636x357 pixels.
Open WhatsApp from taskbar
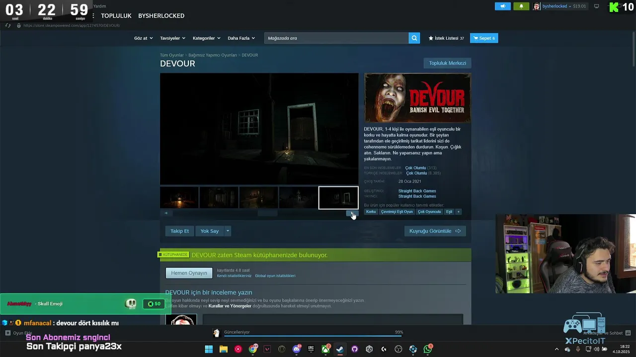coord(428,349)
